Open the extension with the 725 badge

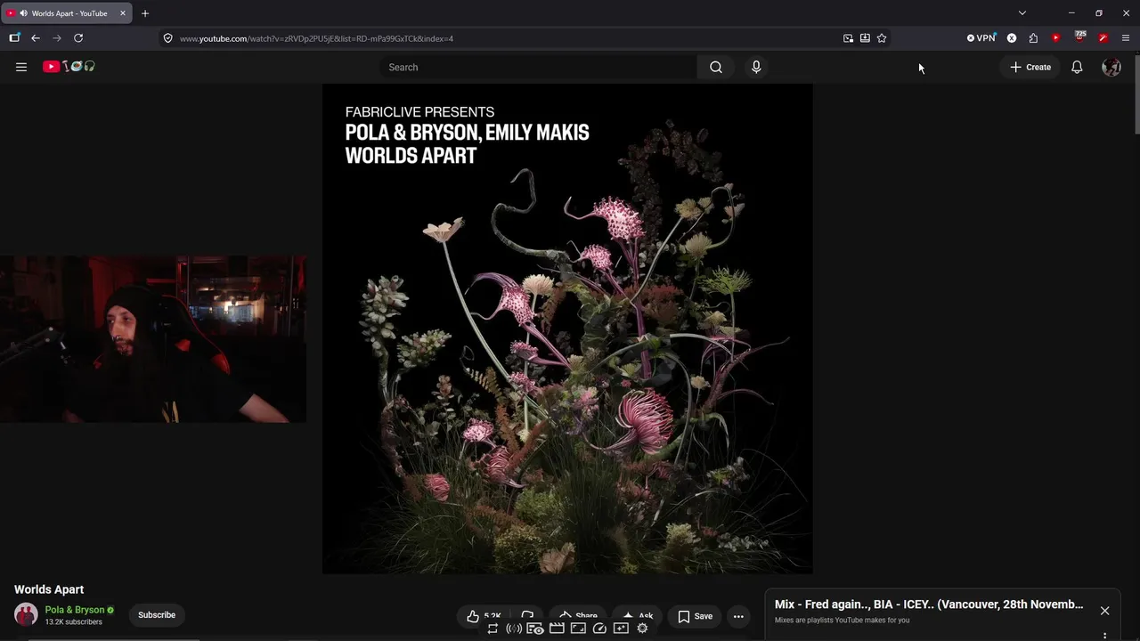[1079, 37]
